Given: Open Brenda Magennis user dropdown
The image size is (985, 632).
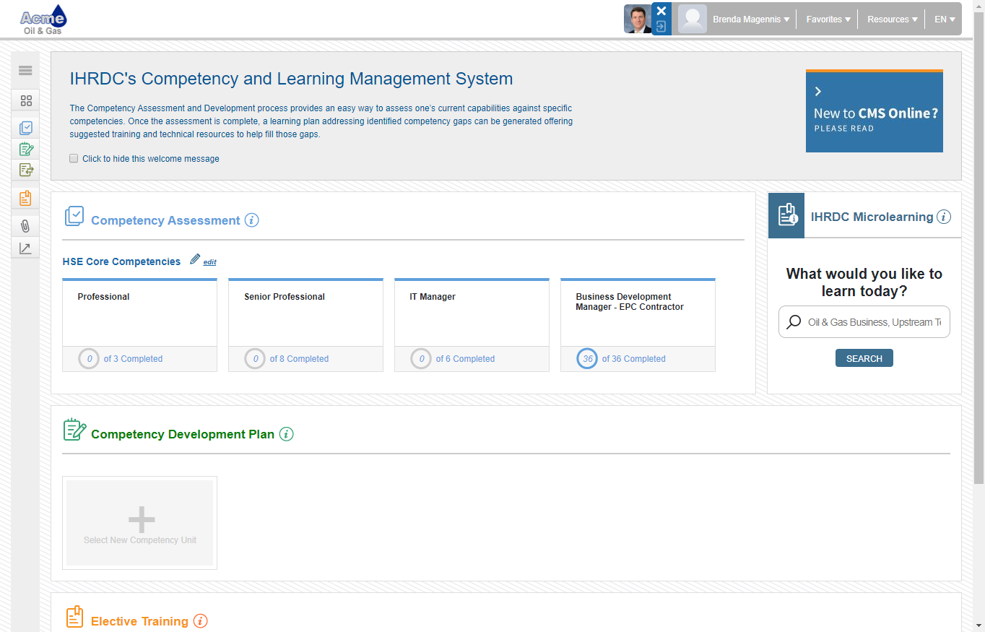Looking at the screenshot, I should tap(751, 20).
